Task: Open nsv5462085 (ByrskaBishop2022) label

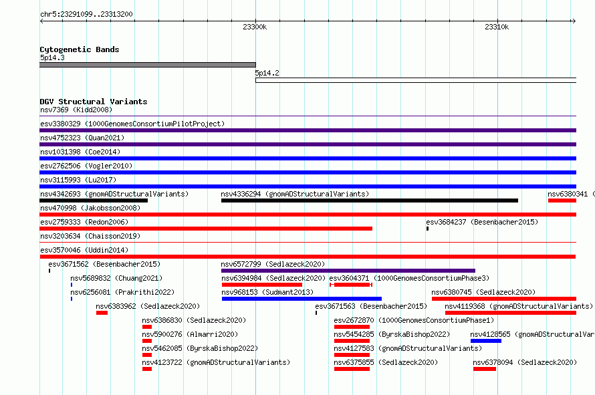Action: (200, 349)
